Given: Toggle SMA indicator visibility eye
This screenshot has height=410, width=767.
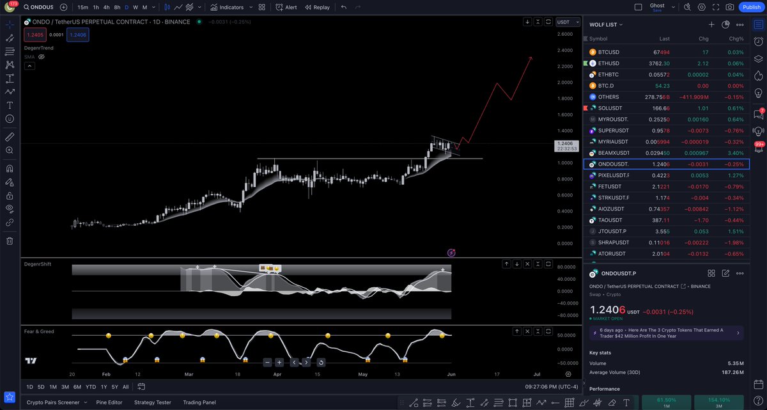Looking at the screenshot, I should [41, 57].
